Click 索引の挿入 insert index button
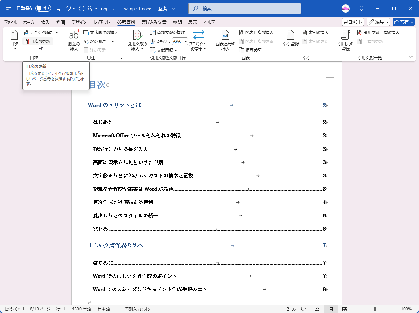This screenshot has width=419, height=313. tap(315, 32)
